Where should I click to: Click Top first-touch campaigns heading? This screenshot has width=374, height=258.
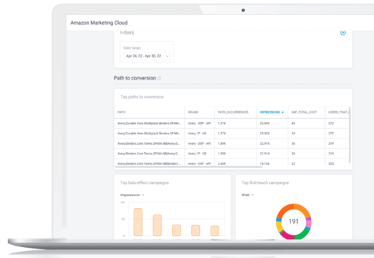click(265, 183)
